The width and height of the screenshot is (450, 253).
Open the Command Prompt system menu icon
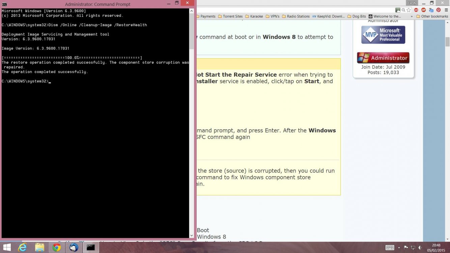pyautogui.click(x=4, y=4)
